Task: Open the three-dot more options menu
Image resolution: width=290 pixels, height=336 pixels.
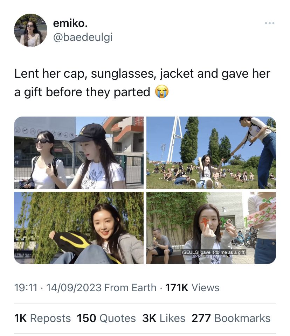Action: click(269, 23)
